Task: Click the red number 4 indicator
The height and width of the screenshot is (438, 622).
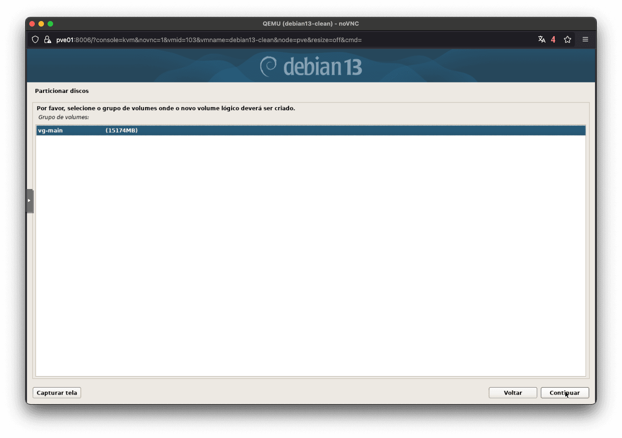Action: [553, 39]
